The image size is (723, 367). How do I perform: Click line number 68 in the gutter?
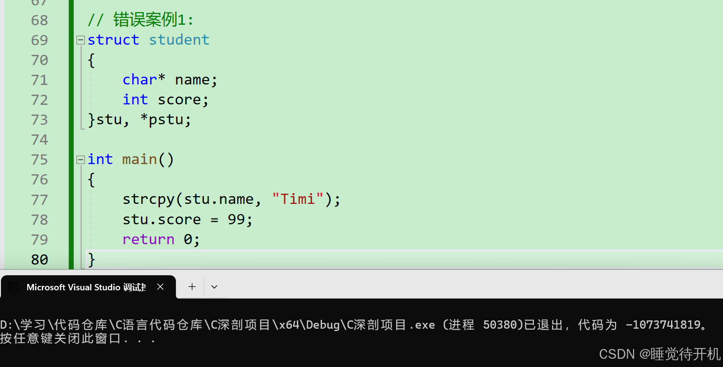(39, 20)
